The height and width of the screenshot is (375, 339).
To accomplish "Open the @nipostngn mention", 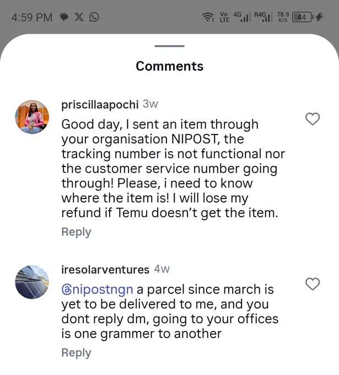I will [x=97, y=290].
